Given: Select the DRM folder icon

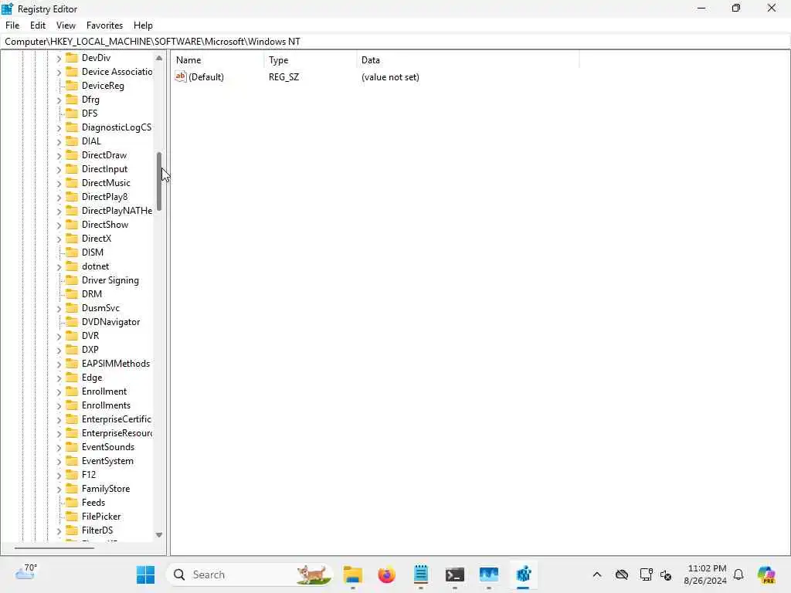Looking at the screenshot, I should pyautogui.click(x=72, y=293).
